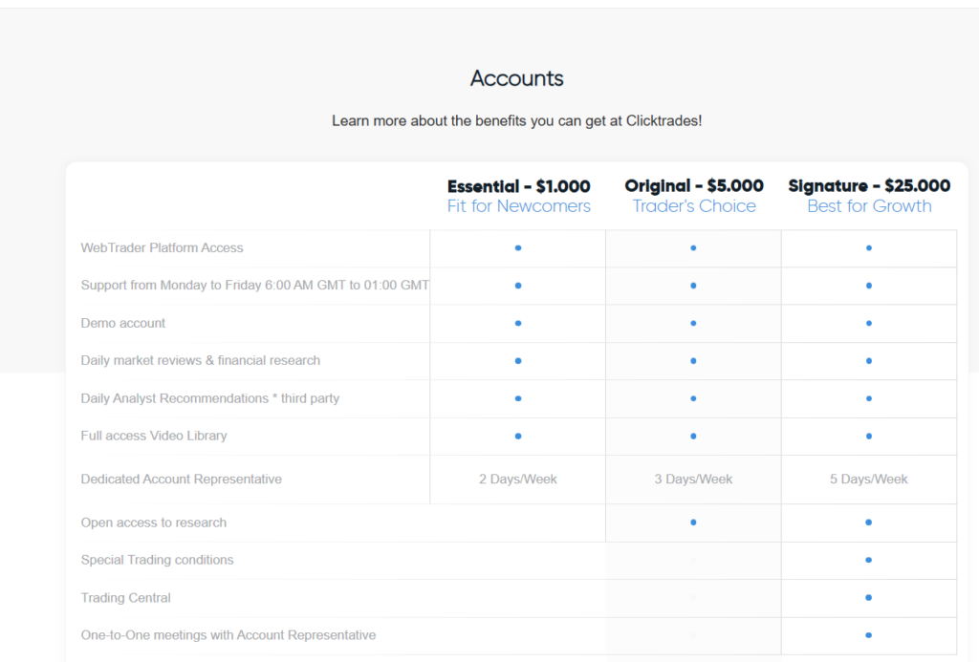The height and width of the screenshot is (662, 979).
Task: Click the Essential - $1.000 account heading
Action: click(518, 186)
